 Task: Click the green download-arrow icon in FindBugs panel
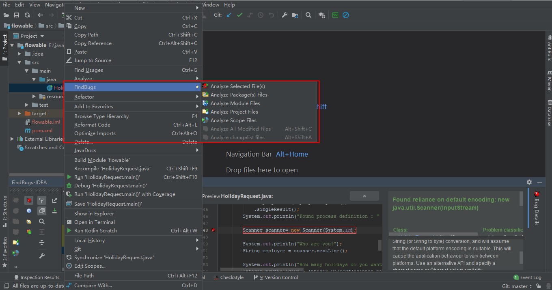55,211
